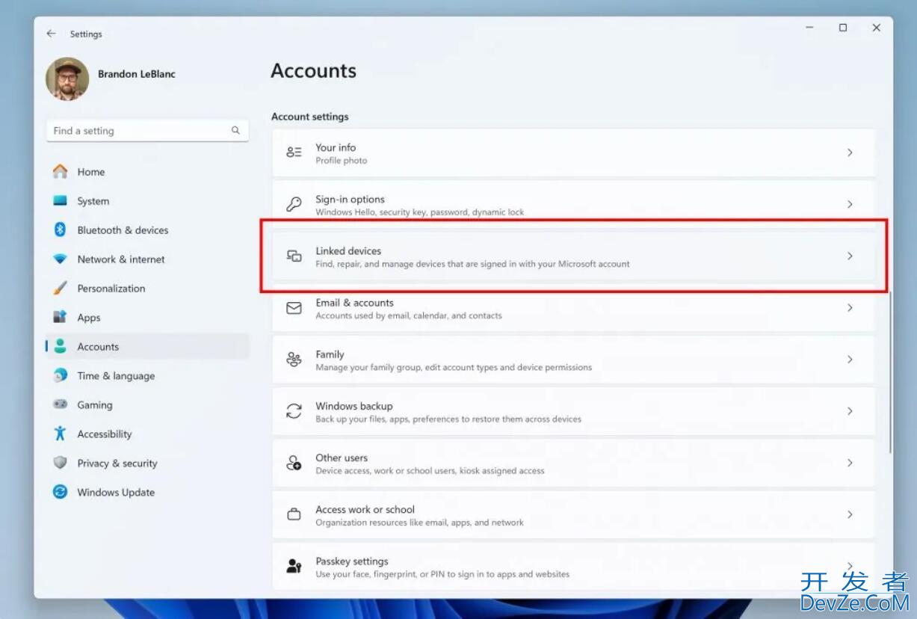917x619 pixels.
Task: Open Sign-in options title text
Action: (350, 199)
